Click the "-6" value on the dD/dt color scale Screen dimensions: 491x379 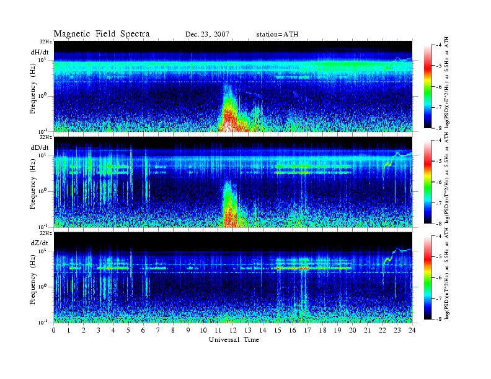(439, 182)
